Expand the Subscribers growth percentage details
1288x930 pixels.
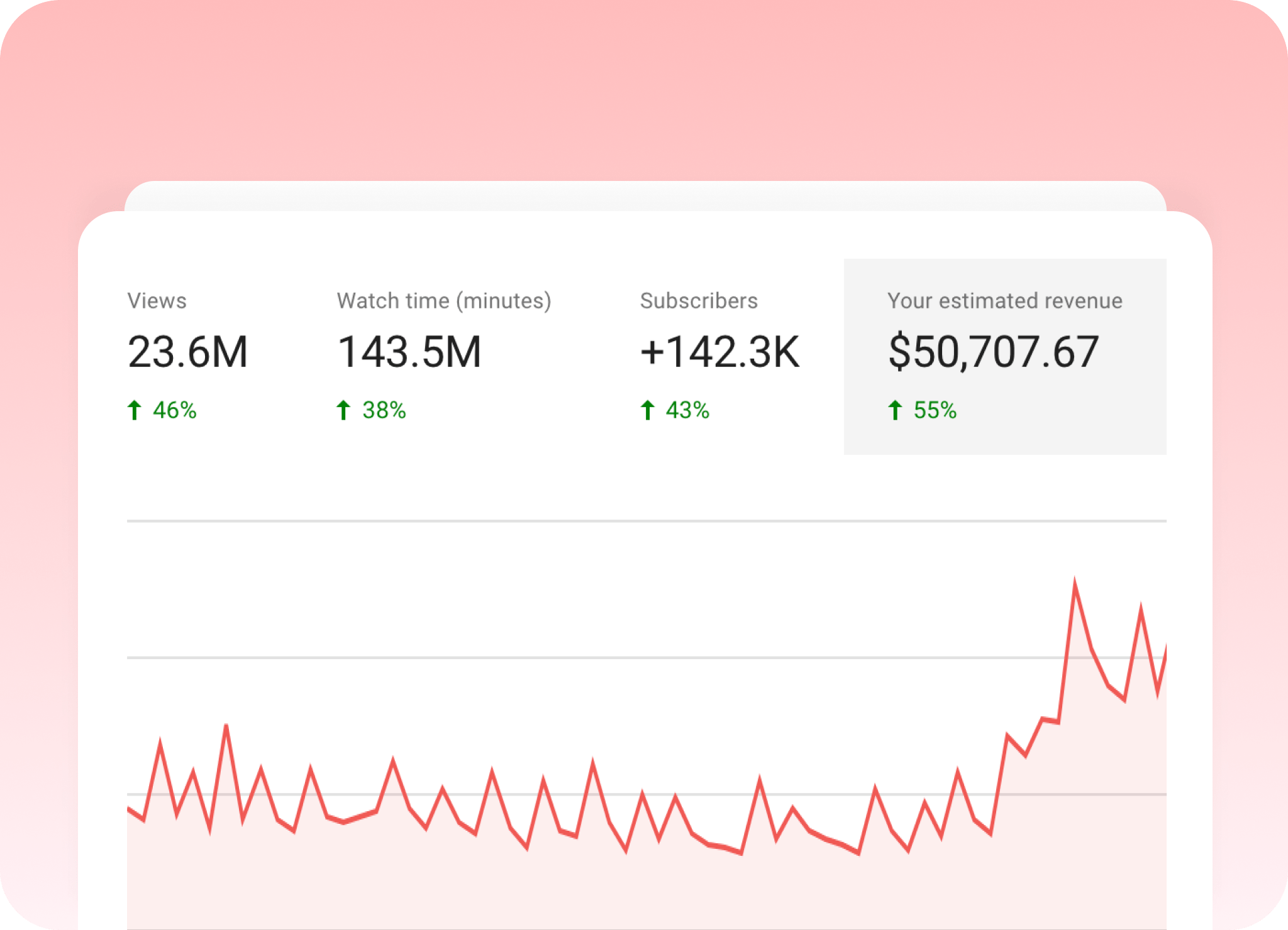687,410
